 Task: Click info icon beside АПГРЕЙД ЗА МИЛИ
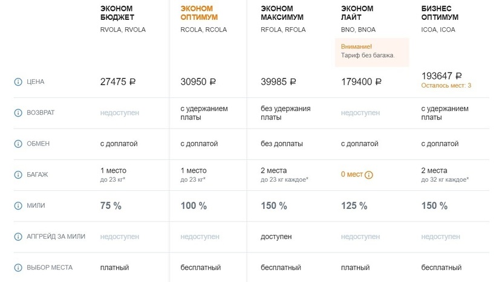pos(18,237)
